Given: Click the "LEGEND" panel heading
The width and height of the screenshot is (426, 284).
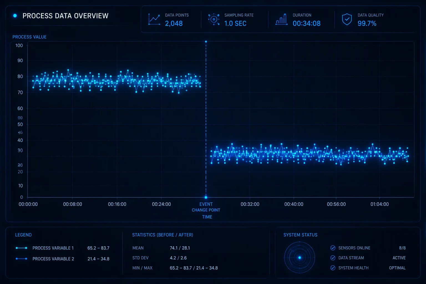Looking at the screenshot, I should 23,235.
